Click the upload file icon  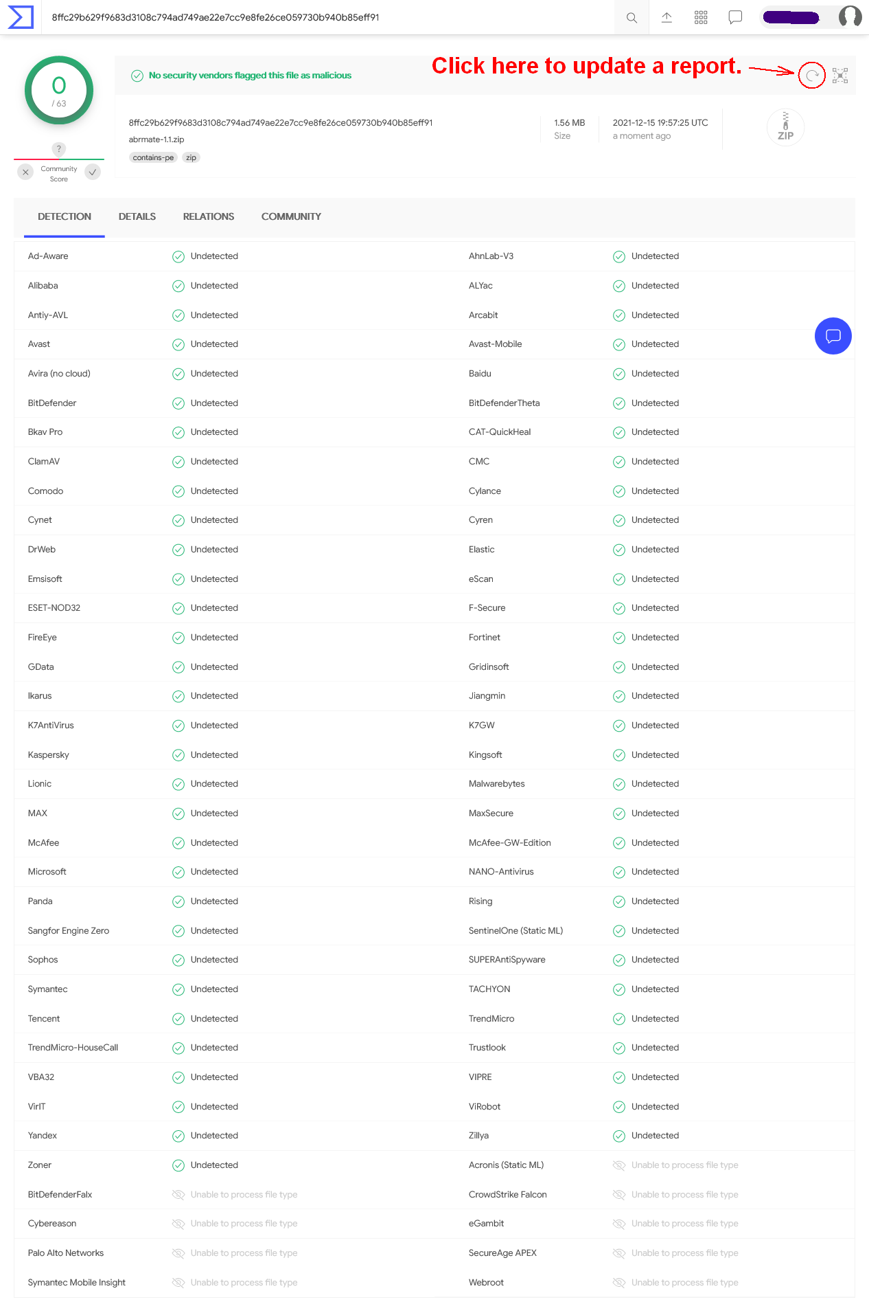667,17
